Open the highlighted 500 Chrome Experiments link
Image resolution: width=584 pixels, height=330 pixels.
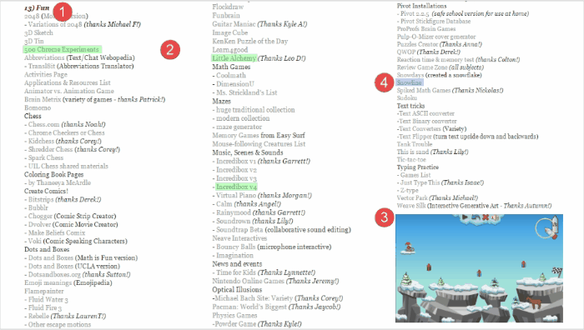click(x=62, y=49)
